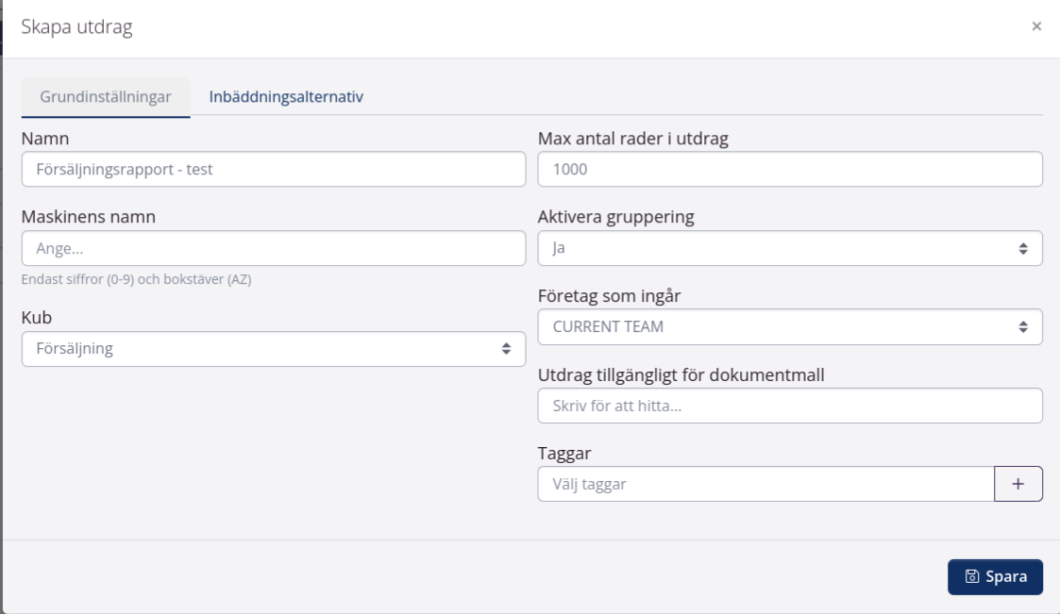Click into the Namn text field
The width and height of the screenshot is (1060, 614).
[x=273, y=170]
